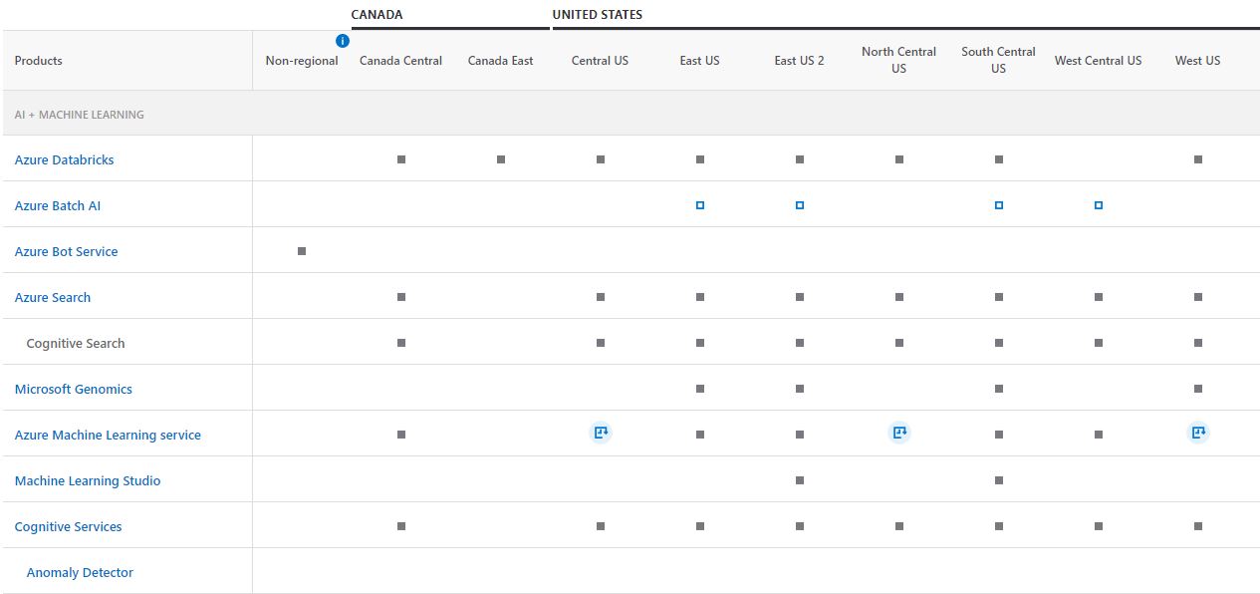Click future availability icon for Machine Learning service in North Central US
The image size is (1260, 594).
898,432
